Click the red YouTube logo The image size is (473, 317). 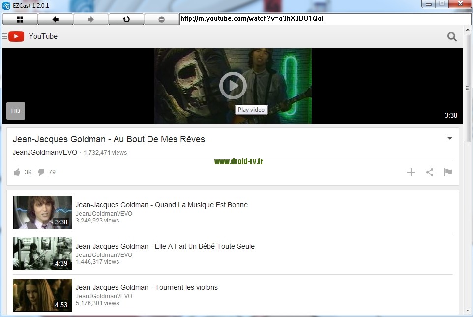point(16,36)
